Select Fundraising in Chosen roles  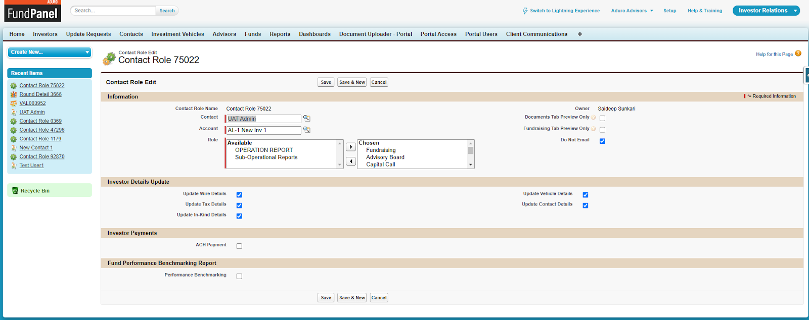click(381, 150)
